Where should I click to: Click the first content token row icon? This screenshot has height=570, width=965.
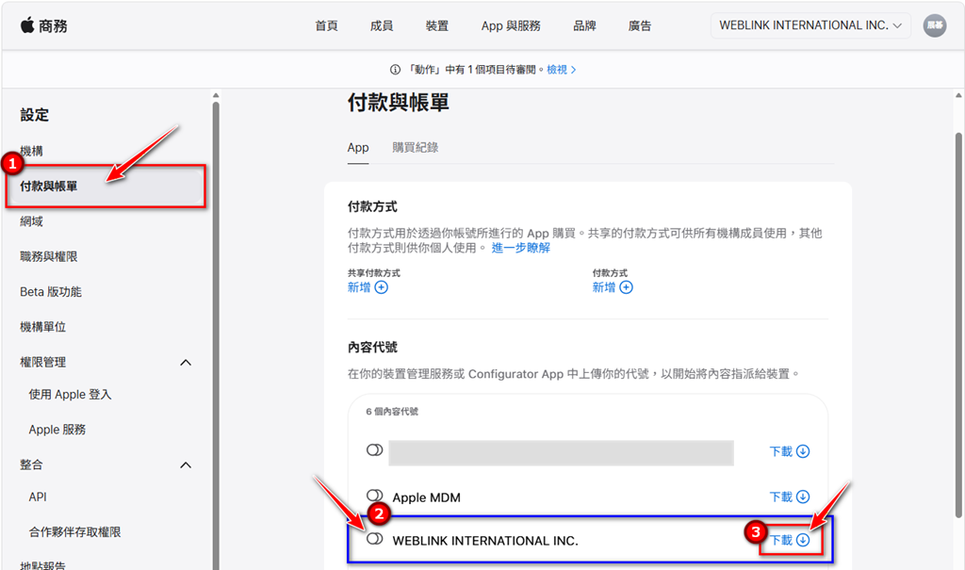(x=374, y=450)
